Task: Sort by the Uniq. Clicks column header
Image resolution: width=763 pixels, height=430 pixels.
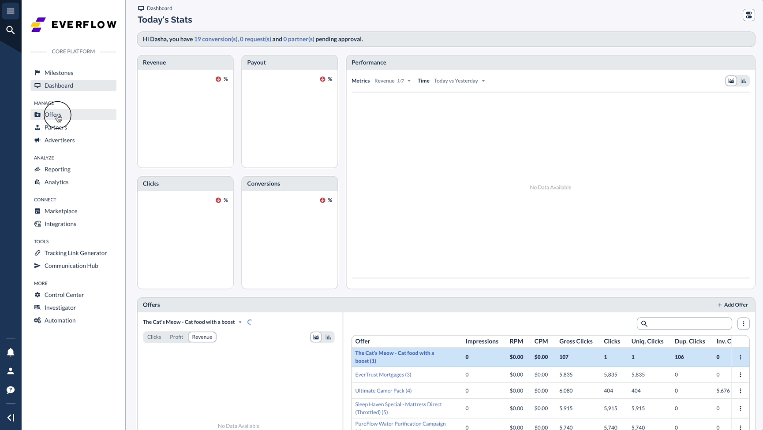Action: coord(647,341)
